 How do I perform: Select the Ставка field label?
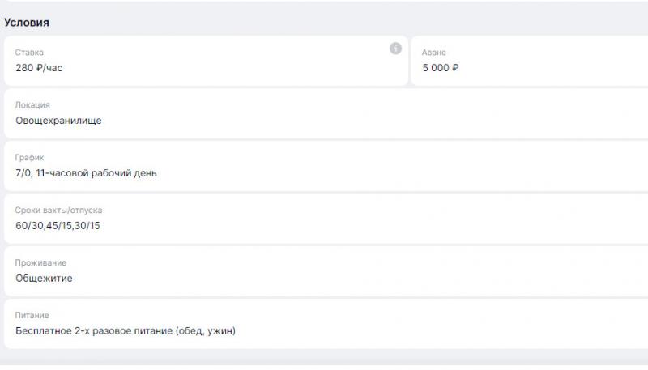coord(29,53)
